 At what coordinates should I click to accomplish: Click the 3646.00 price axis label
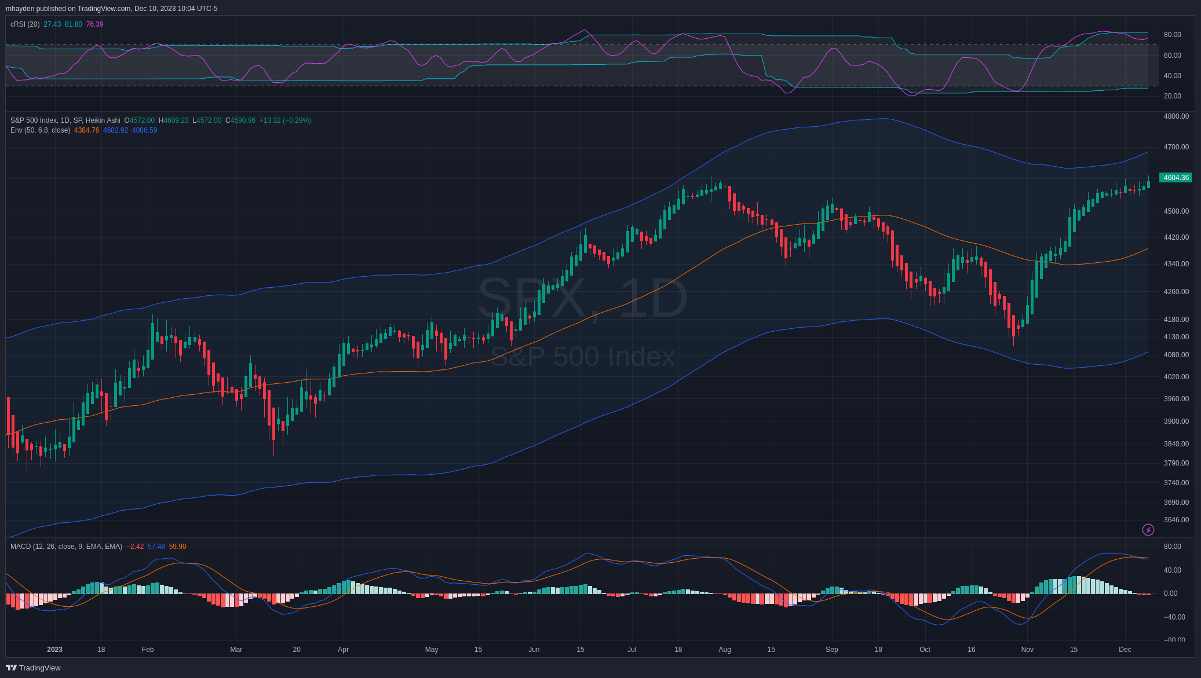[1176, 520]
